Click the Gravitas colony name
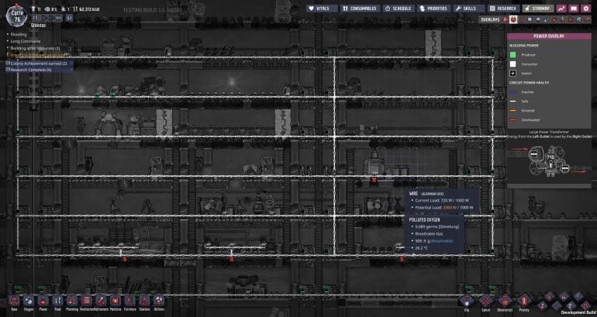The image size is (597, 317). [x=38, y=26]
